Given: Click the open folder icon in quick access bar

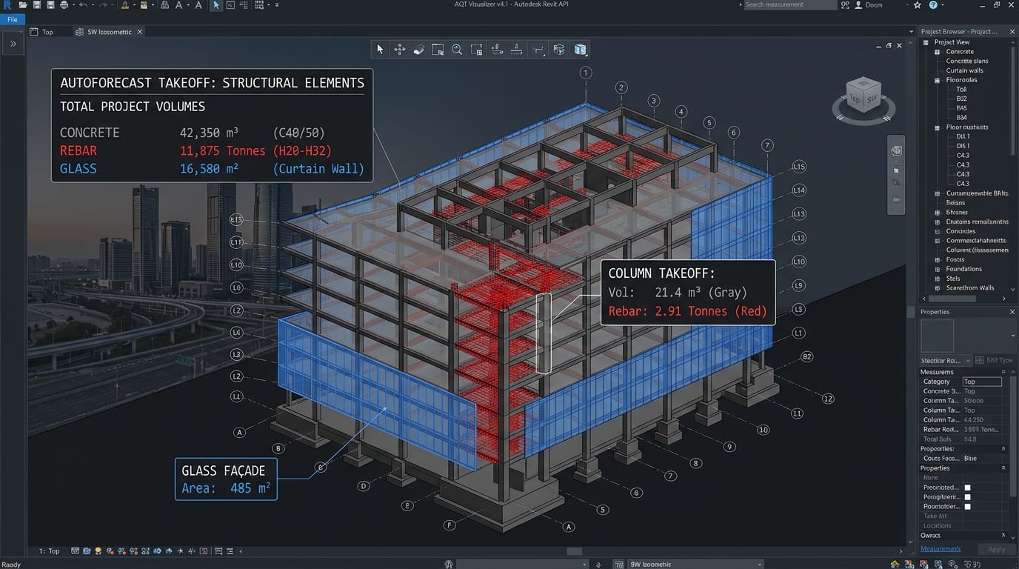Looking at the screenshot, I should (x=23, y=5).
